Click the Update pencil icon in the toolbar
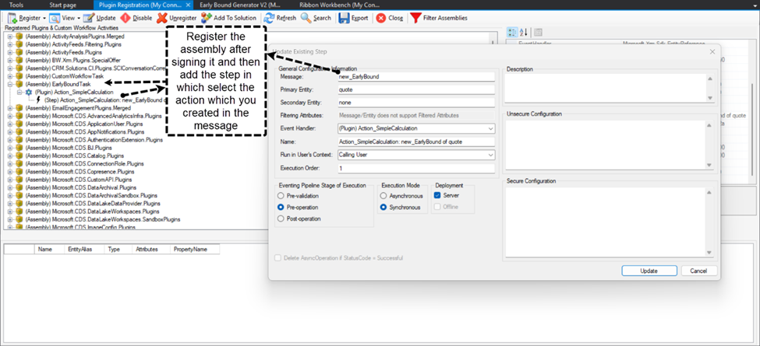The height and width of the screenshot is (346, 760). coord(88,18)
